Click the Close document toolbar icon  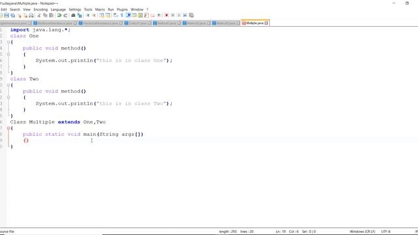(19, 16)
